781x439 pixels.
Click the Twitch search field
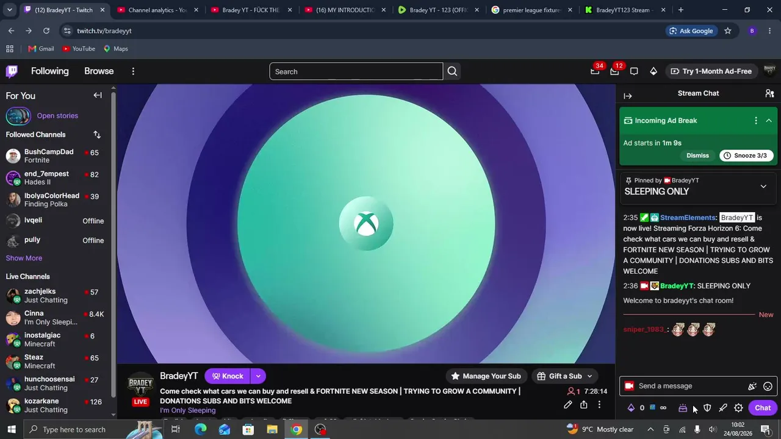[356, 71]
